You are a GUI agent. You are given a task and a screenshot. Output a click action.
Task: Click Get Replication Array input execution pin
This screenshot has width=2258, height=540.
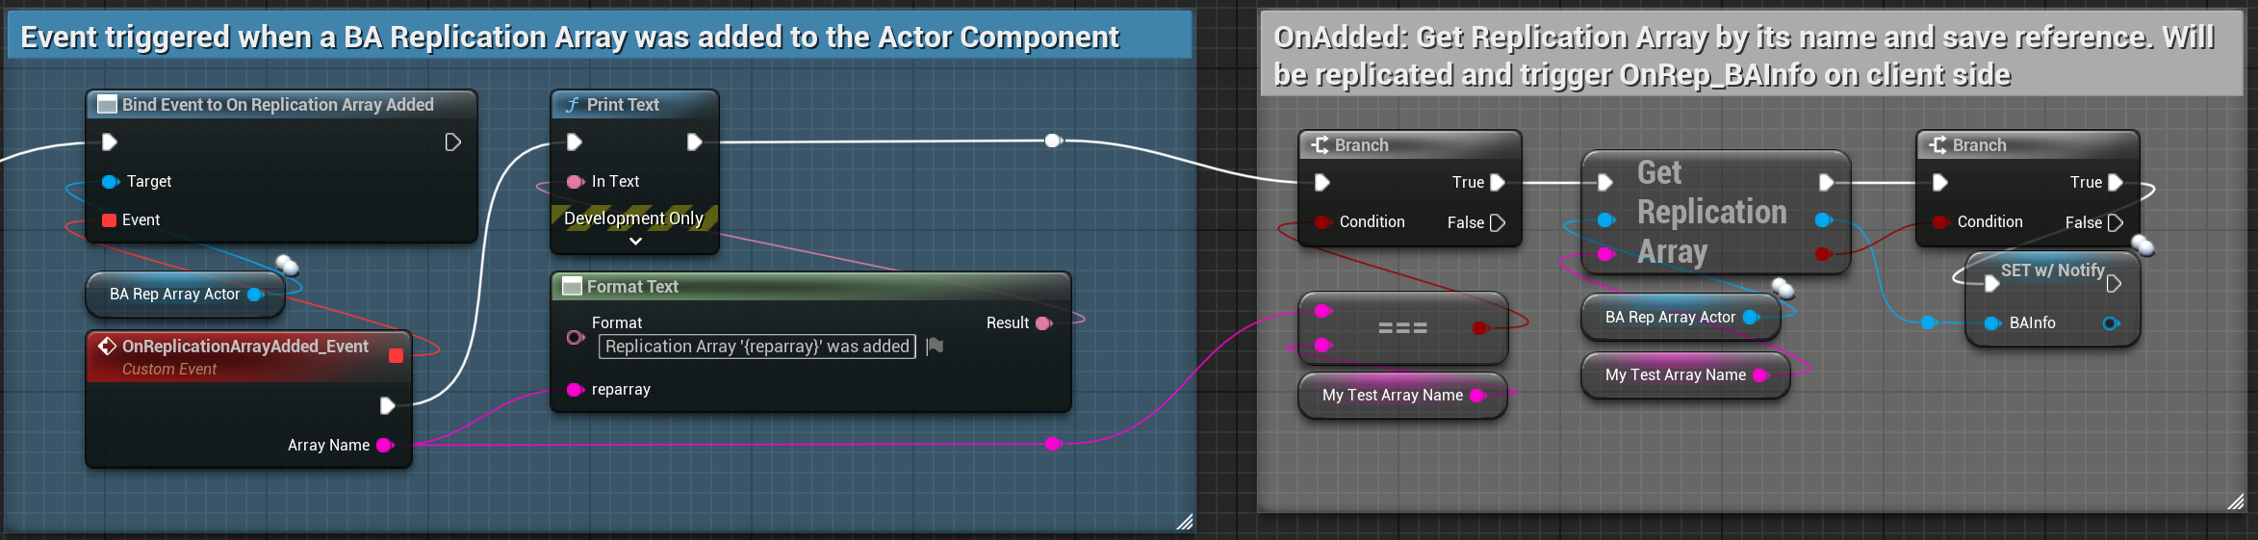pyautogui.click(x=1605, y=183)
